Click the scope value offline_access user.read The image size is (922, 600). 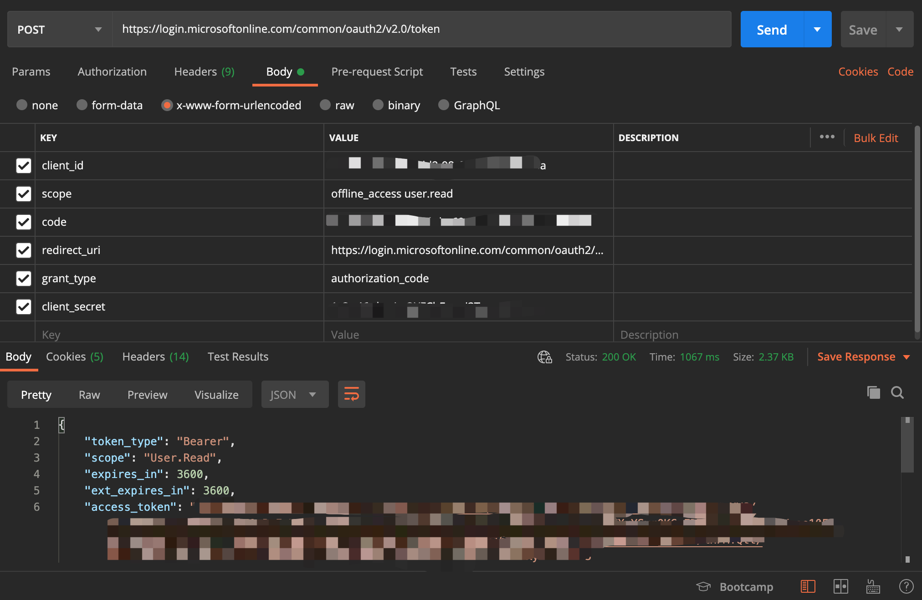point(392,193)
